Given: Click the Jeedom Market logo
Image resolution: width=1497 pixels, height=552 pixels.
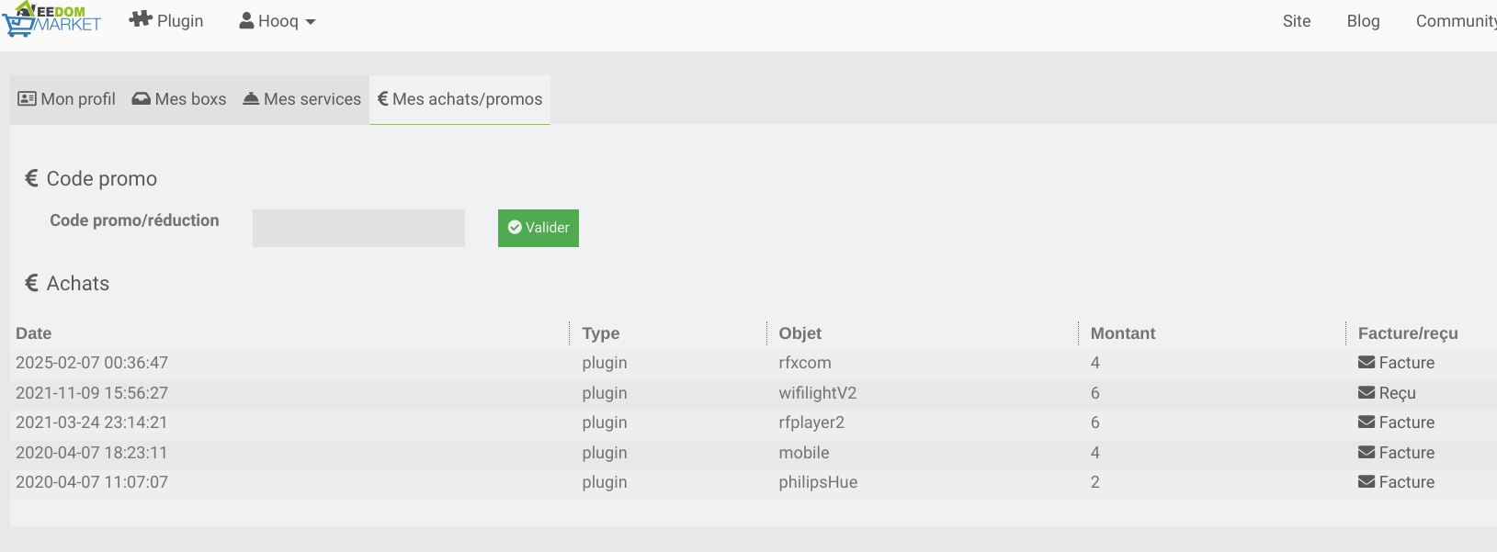Looking at the screenshot, I should pyautogui.click(x=51, y=20).
